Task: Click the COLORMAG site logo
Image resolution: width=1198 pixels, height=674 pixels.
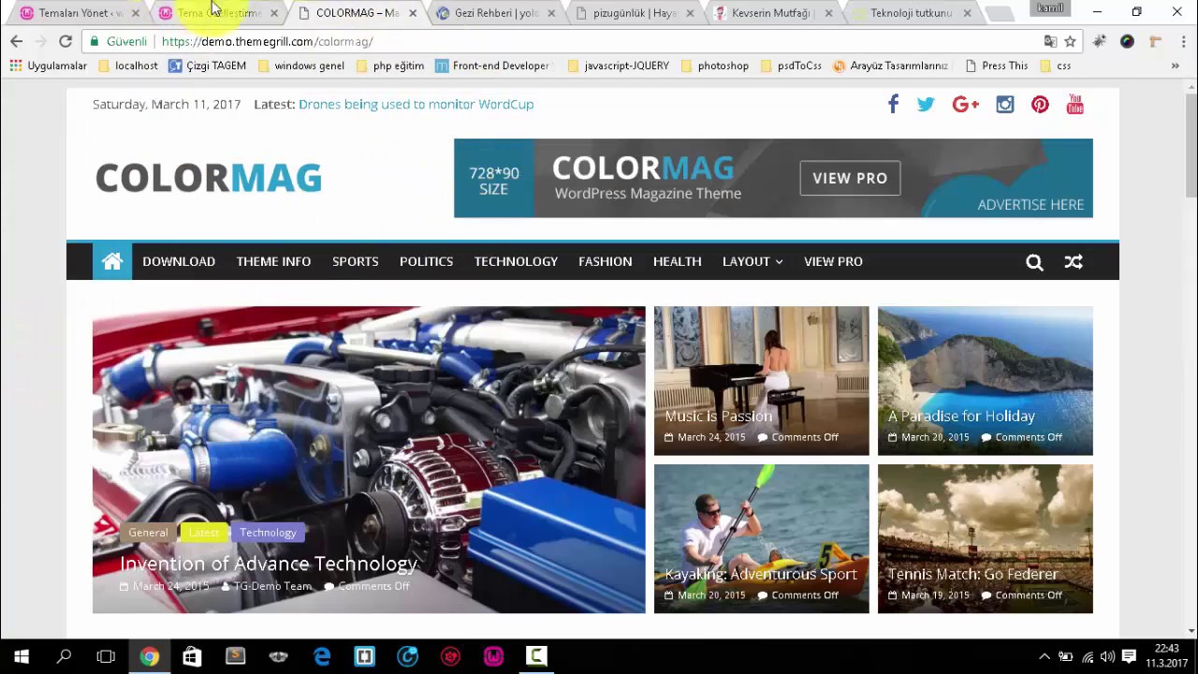Action: point(209,178)
